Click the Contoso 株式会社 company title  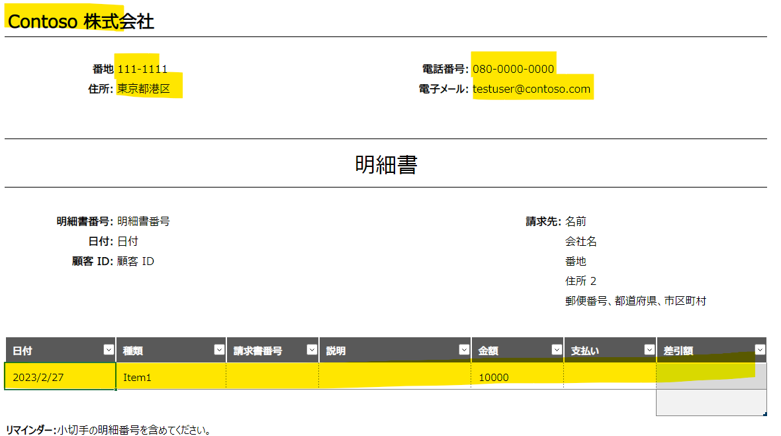tap(81, 21)
